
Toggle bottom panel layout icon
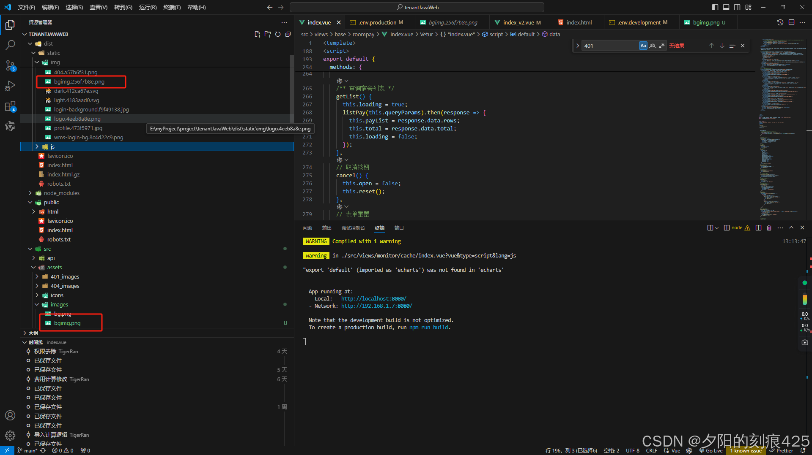pos(726,7)
